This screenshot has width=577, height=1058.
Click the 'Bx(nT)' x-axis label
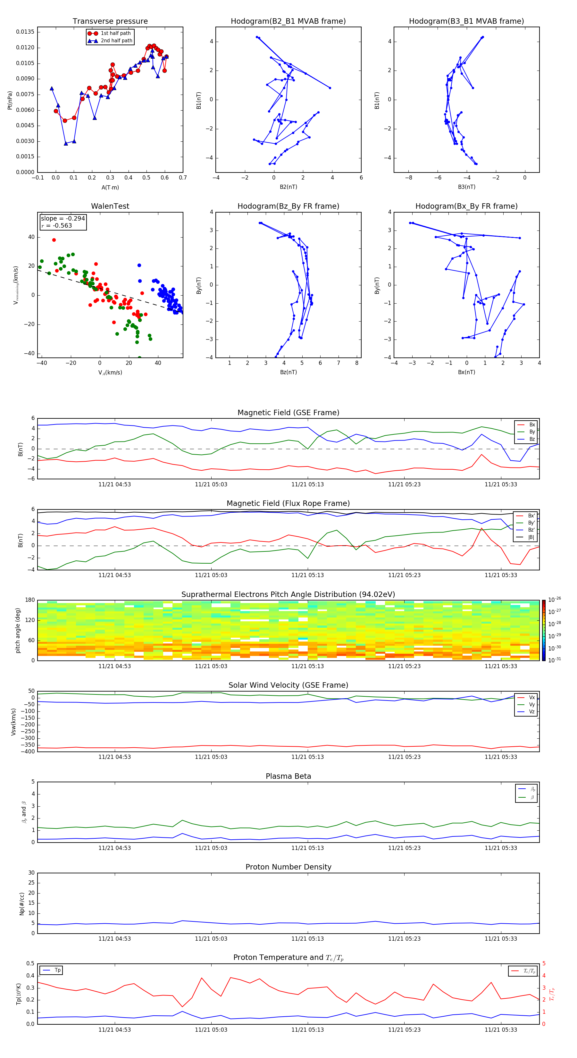tap(466, 373)
